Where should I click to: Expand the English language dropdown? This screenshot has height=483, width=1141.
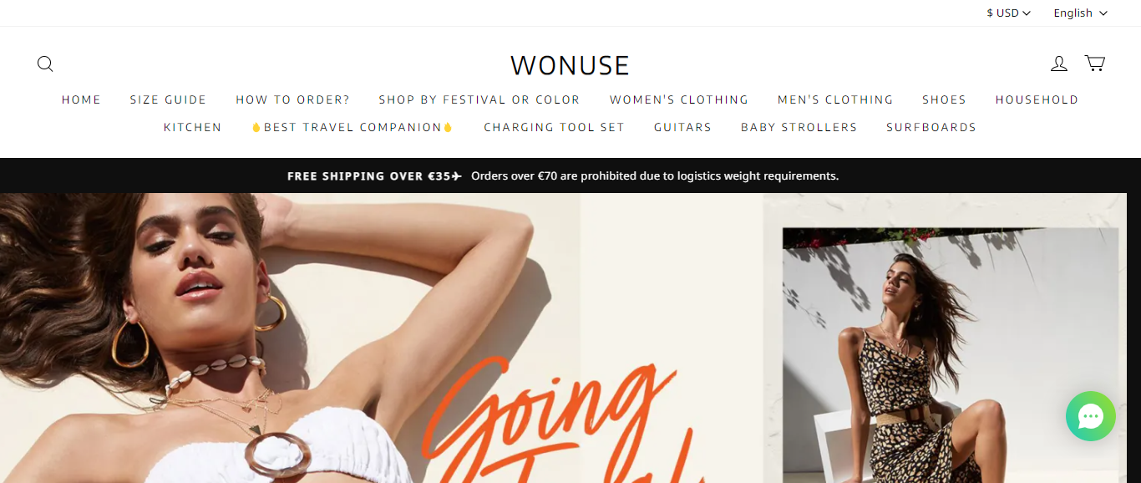[1080, 13]
